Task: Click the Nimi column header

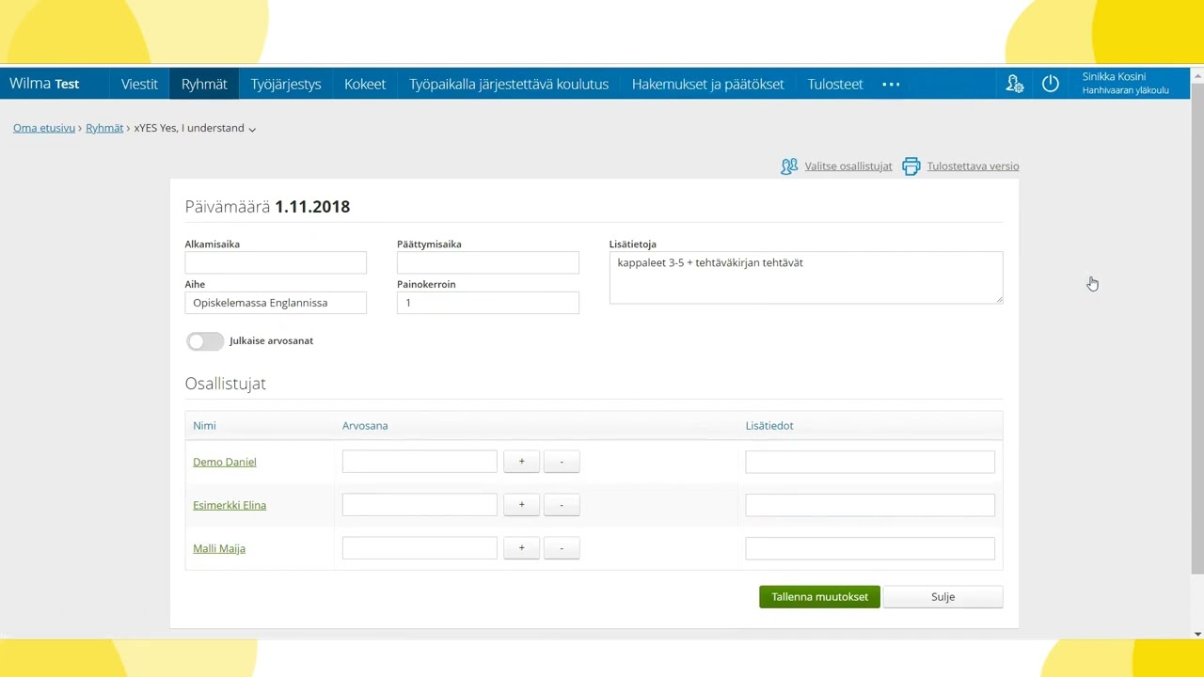Action: click(x=204, y=426)
